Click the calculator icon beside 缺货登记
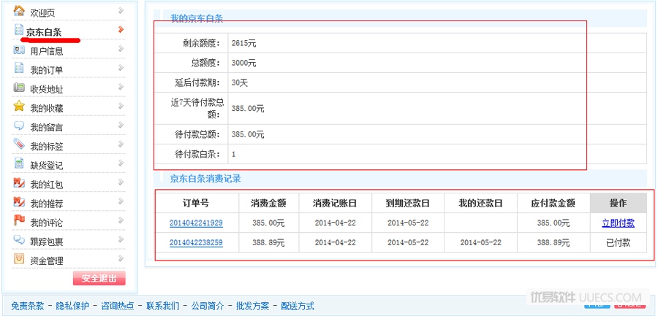This screenshot has width=658, height=316. [19, 163]
